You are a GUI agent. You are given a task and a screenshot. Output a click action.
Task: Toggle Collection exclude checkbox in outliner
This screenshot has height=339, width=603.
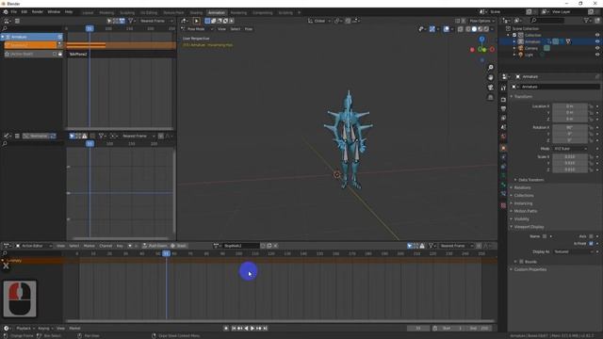tap(514, 35)
